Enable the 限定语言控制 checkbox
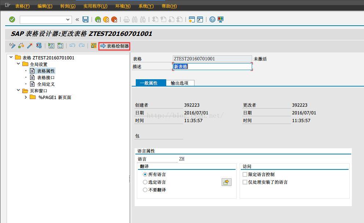 coord(245,174)
